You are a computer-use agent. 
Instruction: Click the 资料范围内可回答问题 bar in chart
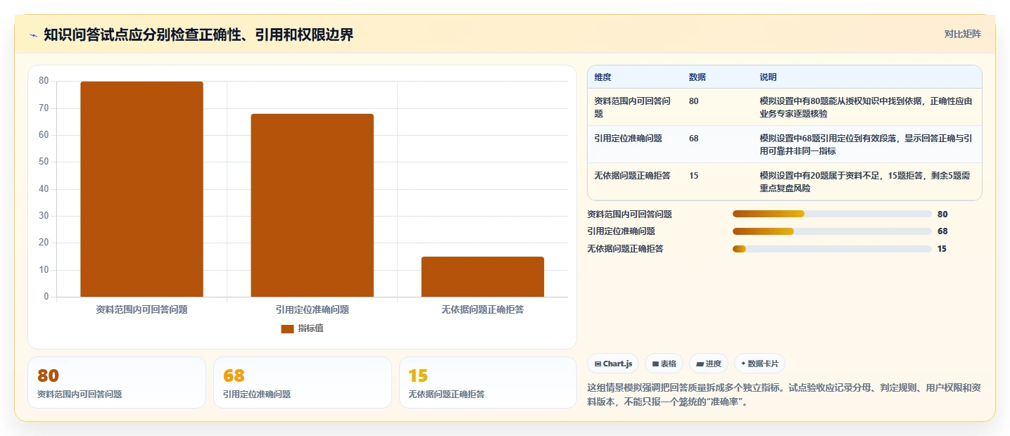tap(141, 189)
